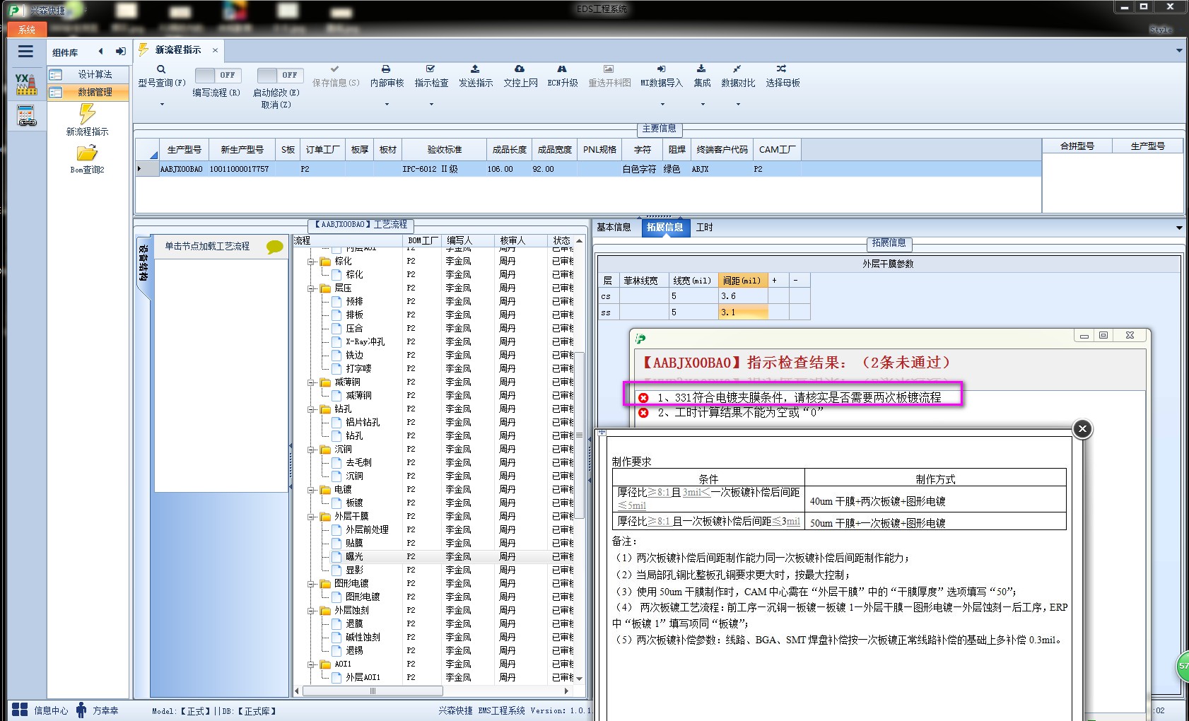This screenshot has width=1189, height=721.
Task: Open the YX factory module icon
Action: (26, 84)
